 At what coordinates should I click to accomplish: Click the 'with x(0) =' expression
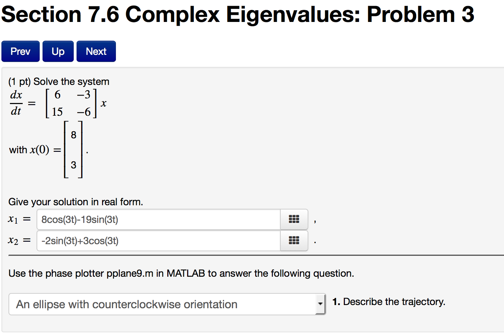pyautogui.click(x=35, y=150)
